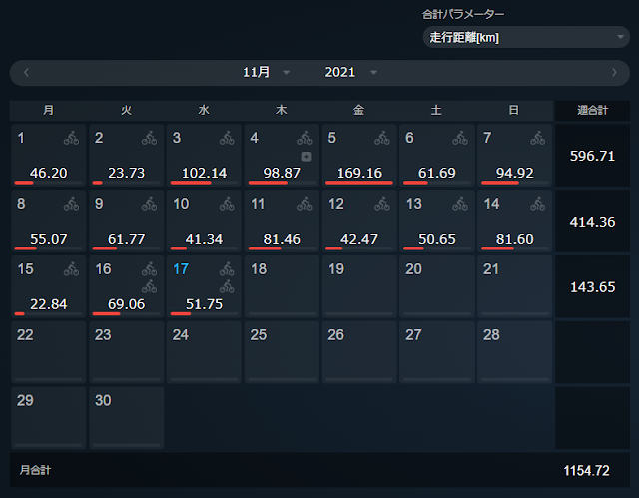Click the upper cycling icon on day 16
This screenshot has width=639, height=498.
tap(149, 269)
